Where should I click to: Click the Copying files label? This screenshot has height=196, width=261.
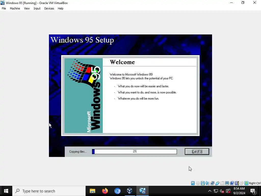78,152
